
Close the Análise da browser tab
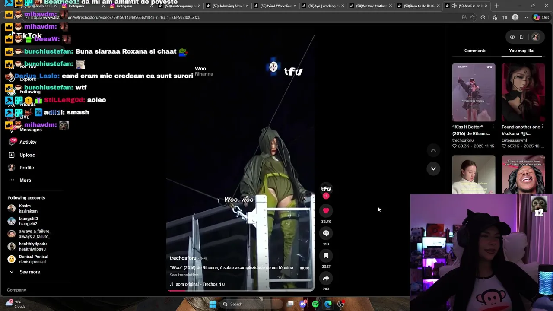tap(486, 6)
